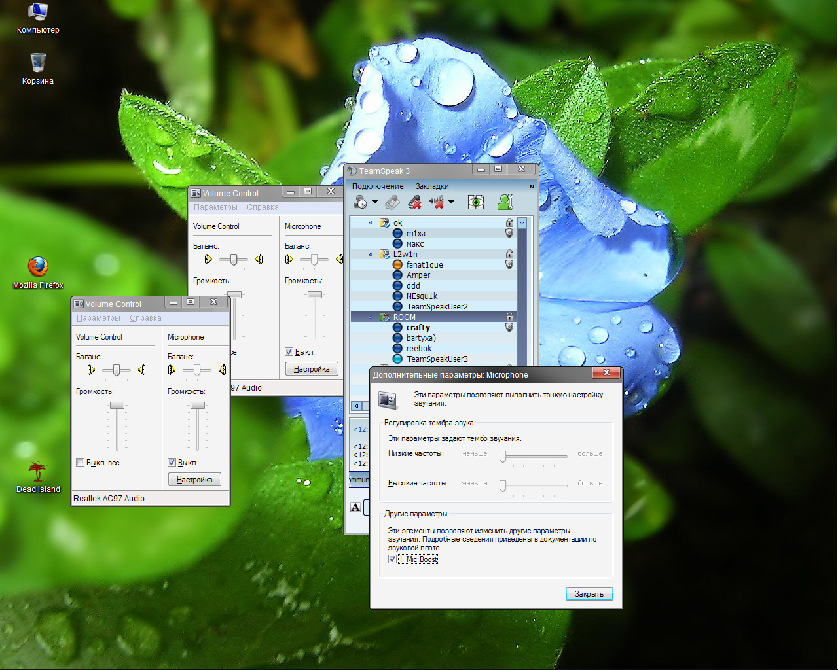Open contacts via green person wrench icon

(505, 202)
